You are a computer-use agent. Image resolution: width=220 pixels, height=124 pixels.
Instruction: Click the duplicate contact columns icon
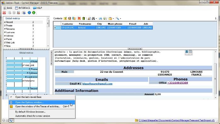(74, 18)
